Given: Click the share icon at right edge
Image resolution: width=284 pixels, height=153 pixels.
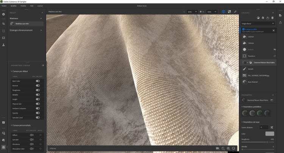Looking at the screenshot, I should (280, 22).
